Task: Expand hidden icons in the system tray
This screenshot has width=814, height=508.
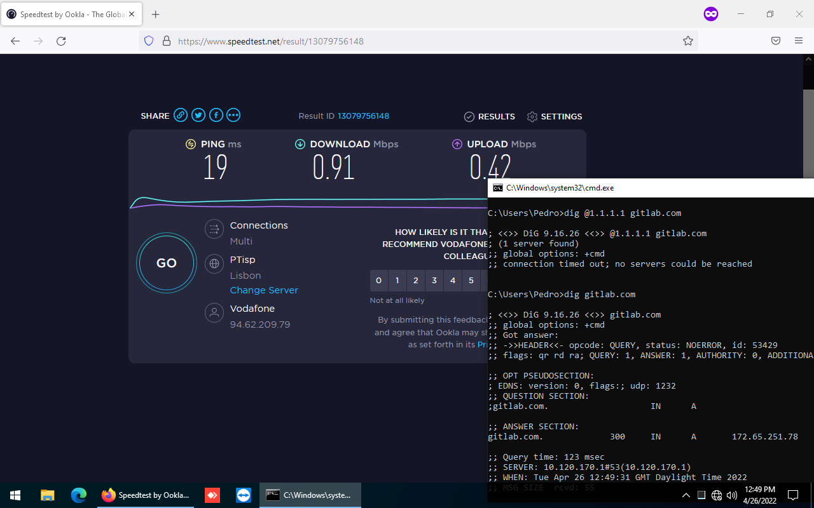Action: click(x=686, y=495)
